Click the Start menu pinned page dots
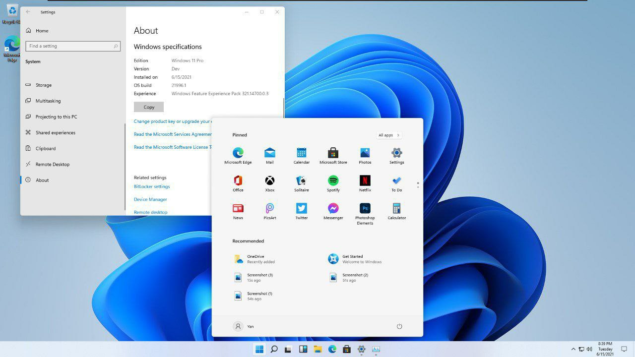The image size is (635, 357). pyautogui.click(x=418, y=185)
